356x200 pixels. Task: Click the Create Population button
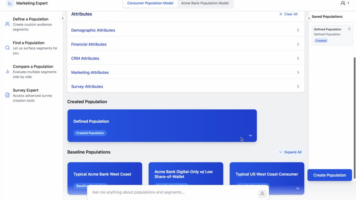point(329,175)
